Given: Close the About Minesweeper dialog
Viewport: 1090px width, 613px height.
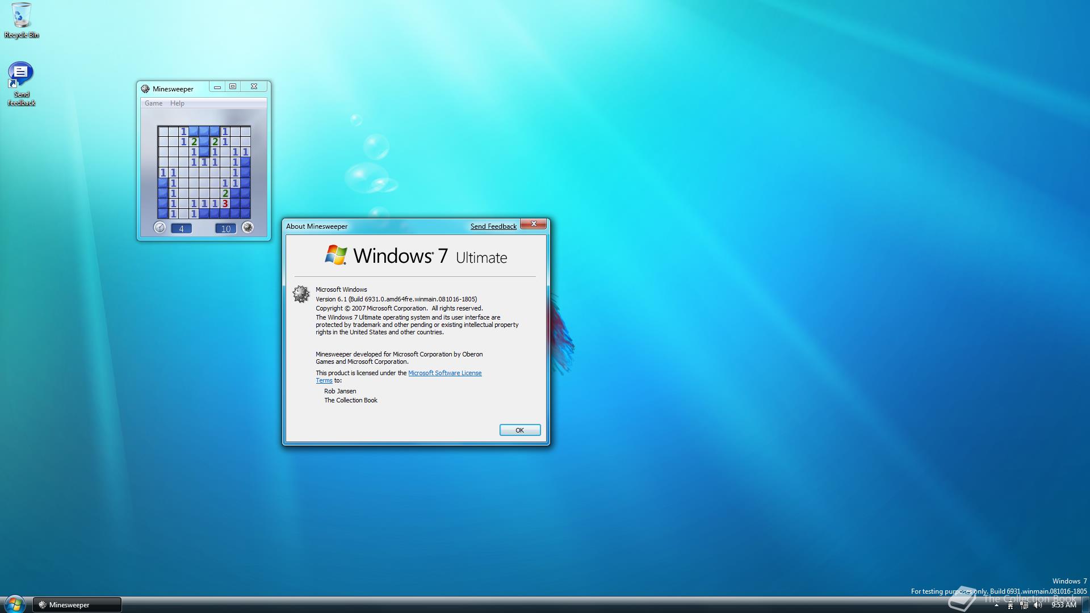Looking at the screenshot, I should click(x=534, y=224).
